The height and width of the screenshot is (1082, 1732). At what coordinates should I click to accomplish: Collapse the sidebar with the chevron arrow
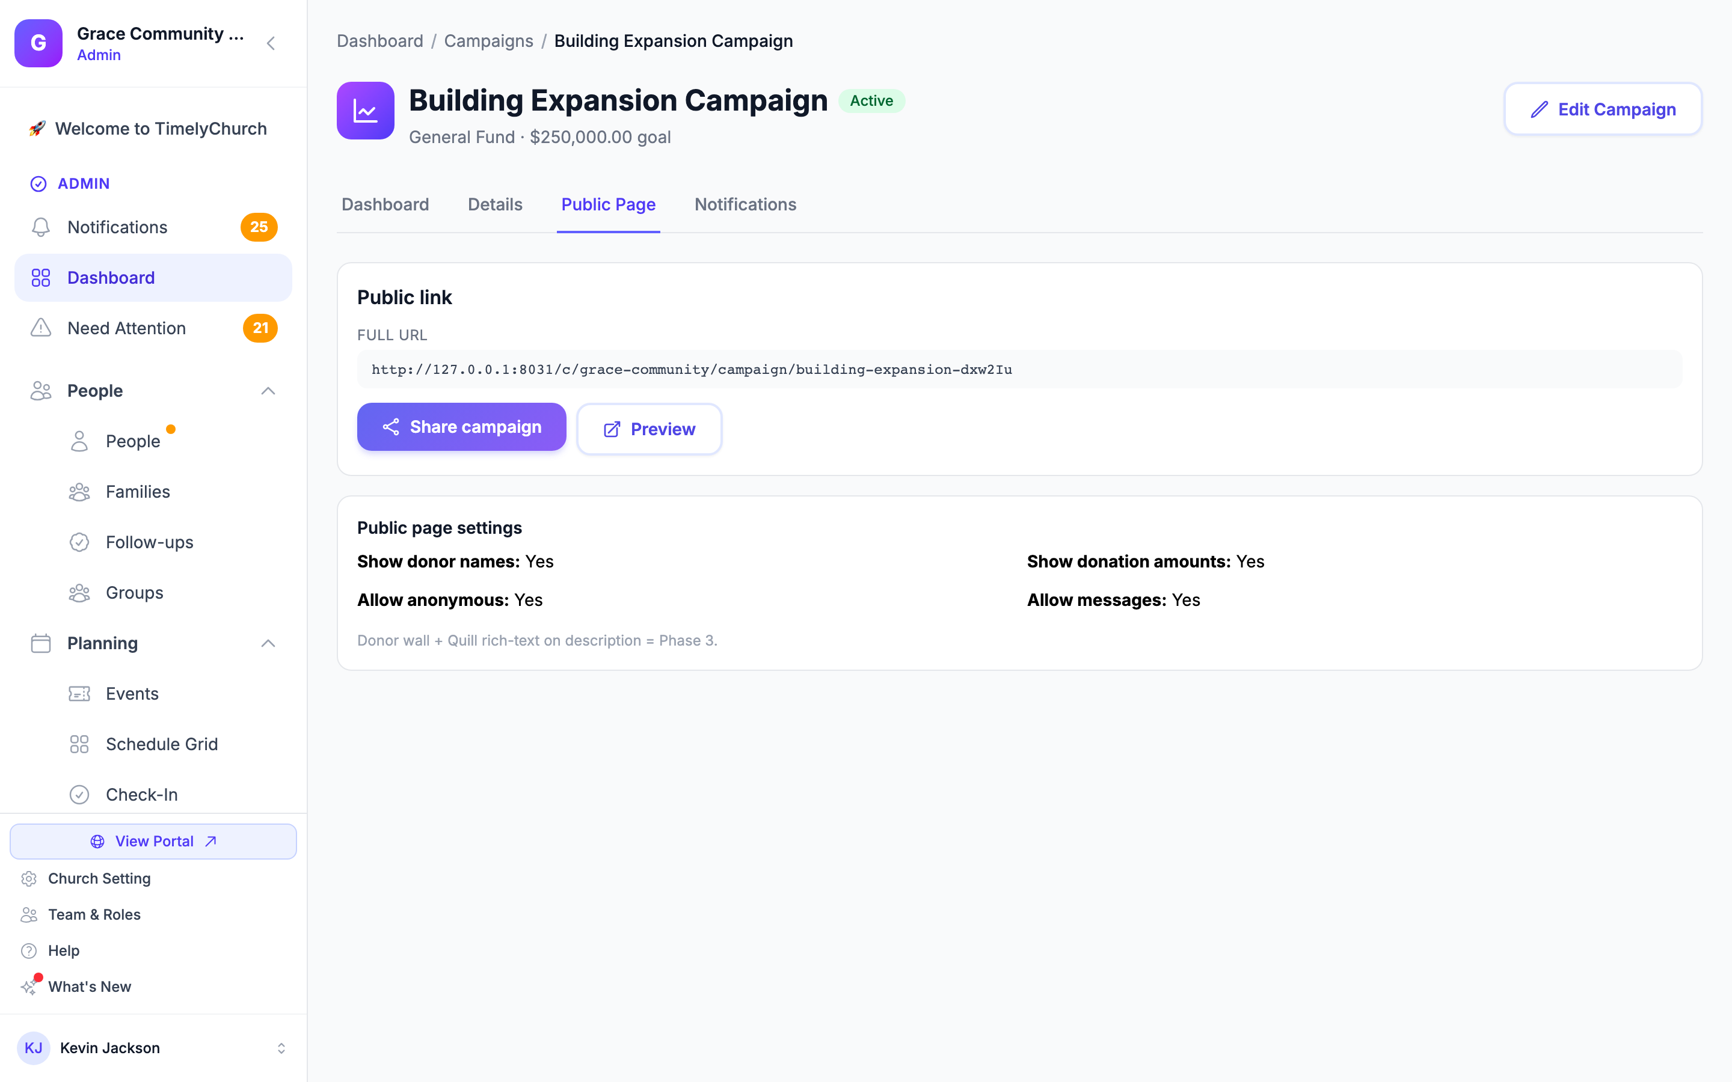coord(271,44)
